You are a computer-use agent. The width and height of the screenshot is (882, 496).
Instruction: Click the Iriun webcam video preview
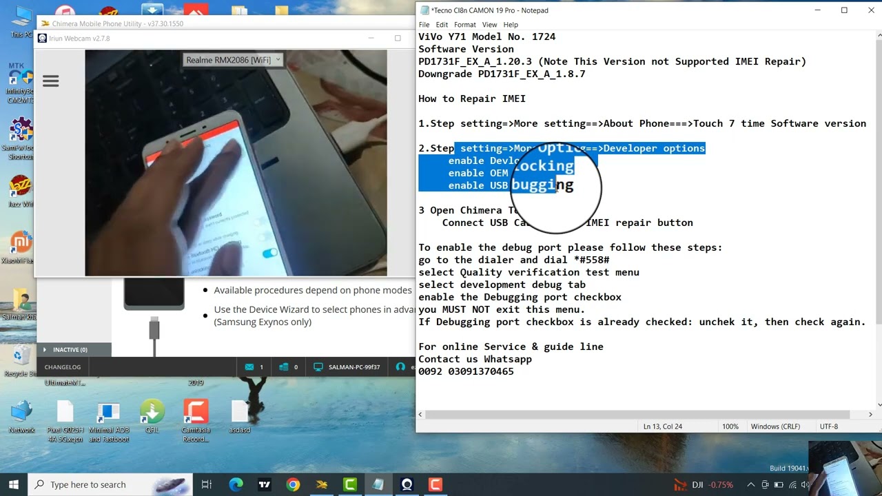[x=236, y=163]
